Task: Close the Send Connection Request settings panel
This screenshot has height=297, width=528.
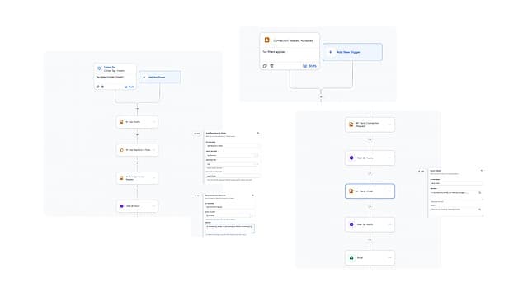Action: tap(253, 196)
